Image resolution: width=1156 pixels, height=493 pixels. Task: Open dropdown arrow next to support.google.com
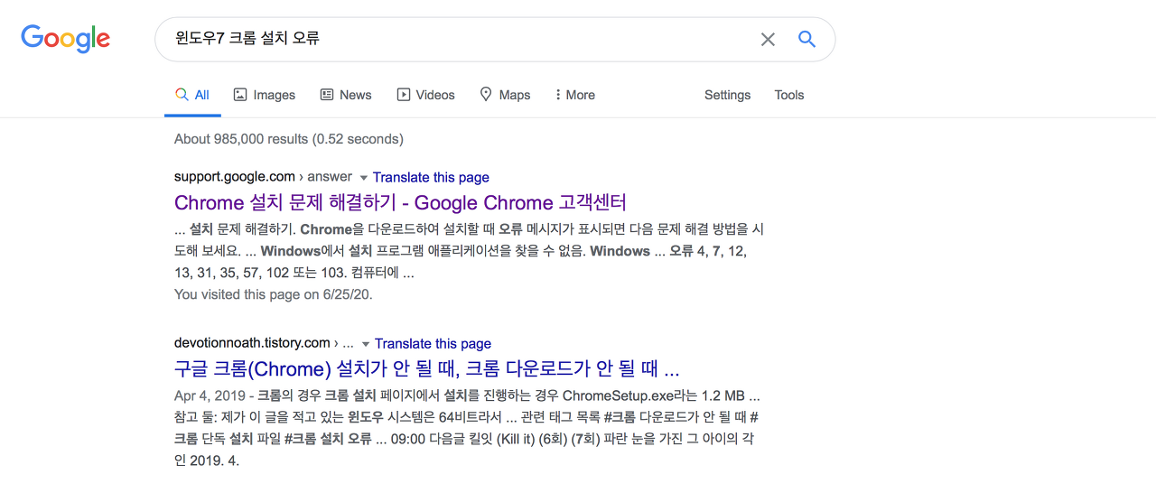[364, 178]
